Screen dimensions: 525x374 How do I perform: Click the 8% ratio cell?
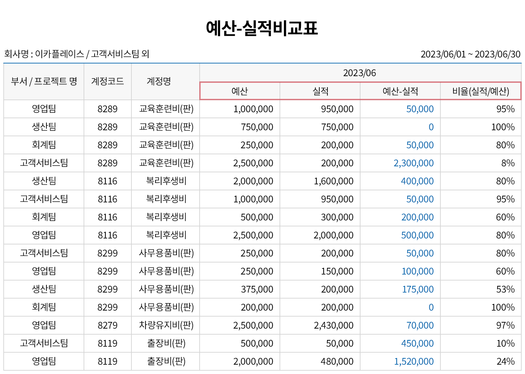click(481, 163)
